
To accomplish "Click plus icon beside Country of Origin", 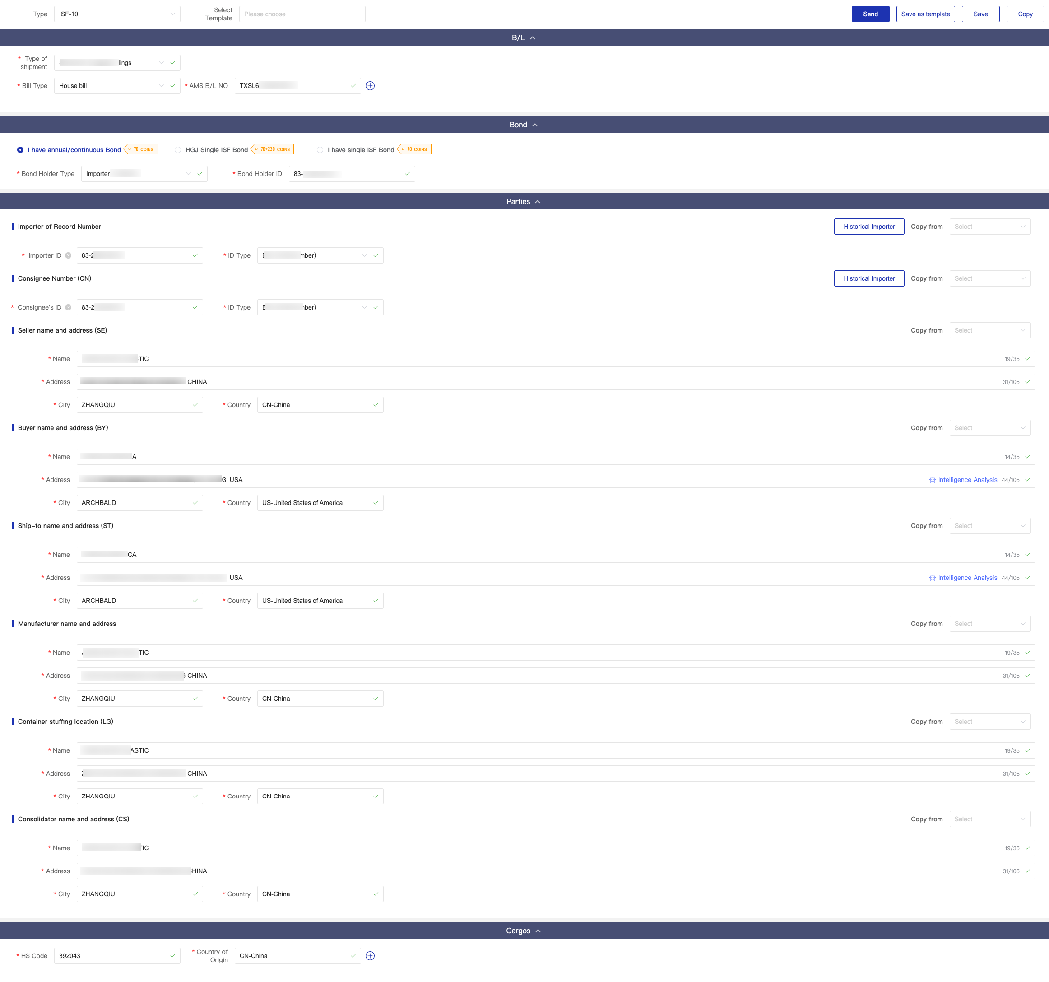I will (370, 956).
